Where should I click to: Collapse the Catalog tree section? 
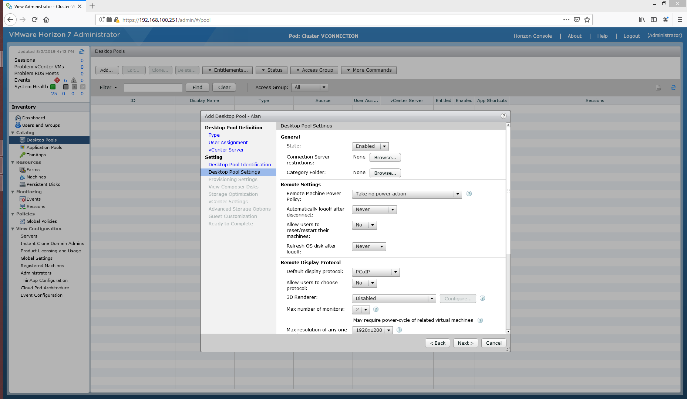[13, 133]
